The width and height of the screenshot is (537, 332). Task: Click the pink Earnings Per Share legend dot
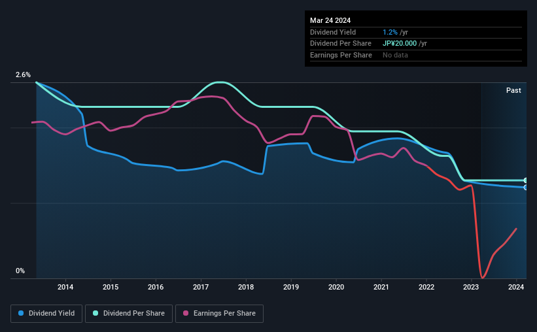(186, 313)
